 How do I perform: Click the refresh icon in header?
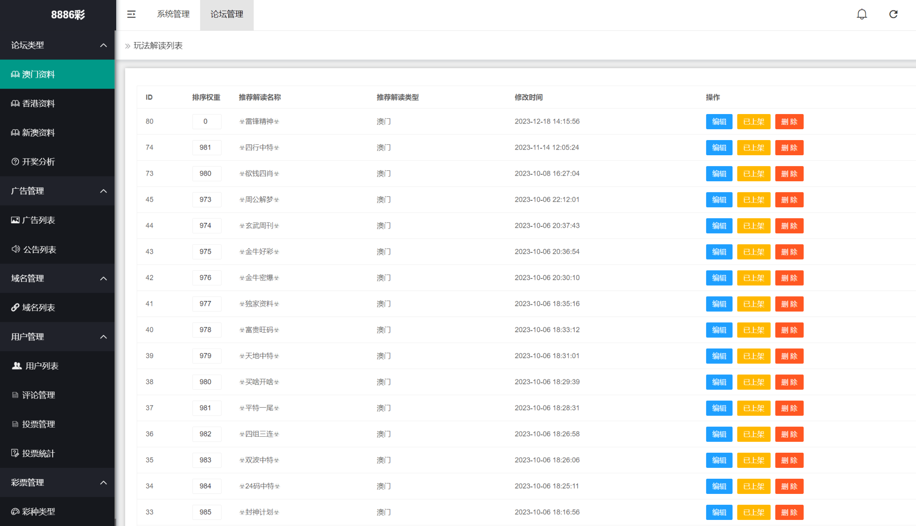coord(893,14)
